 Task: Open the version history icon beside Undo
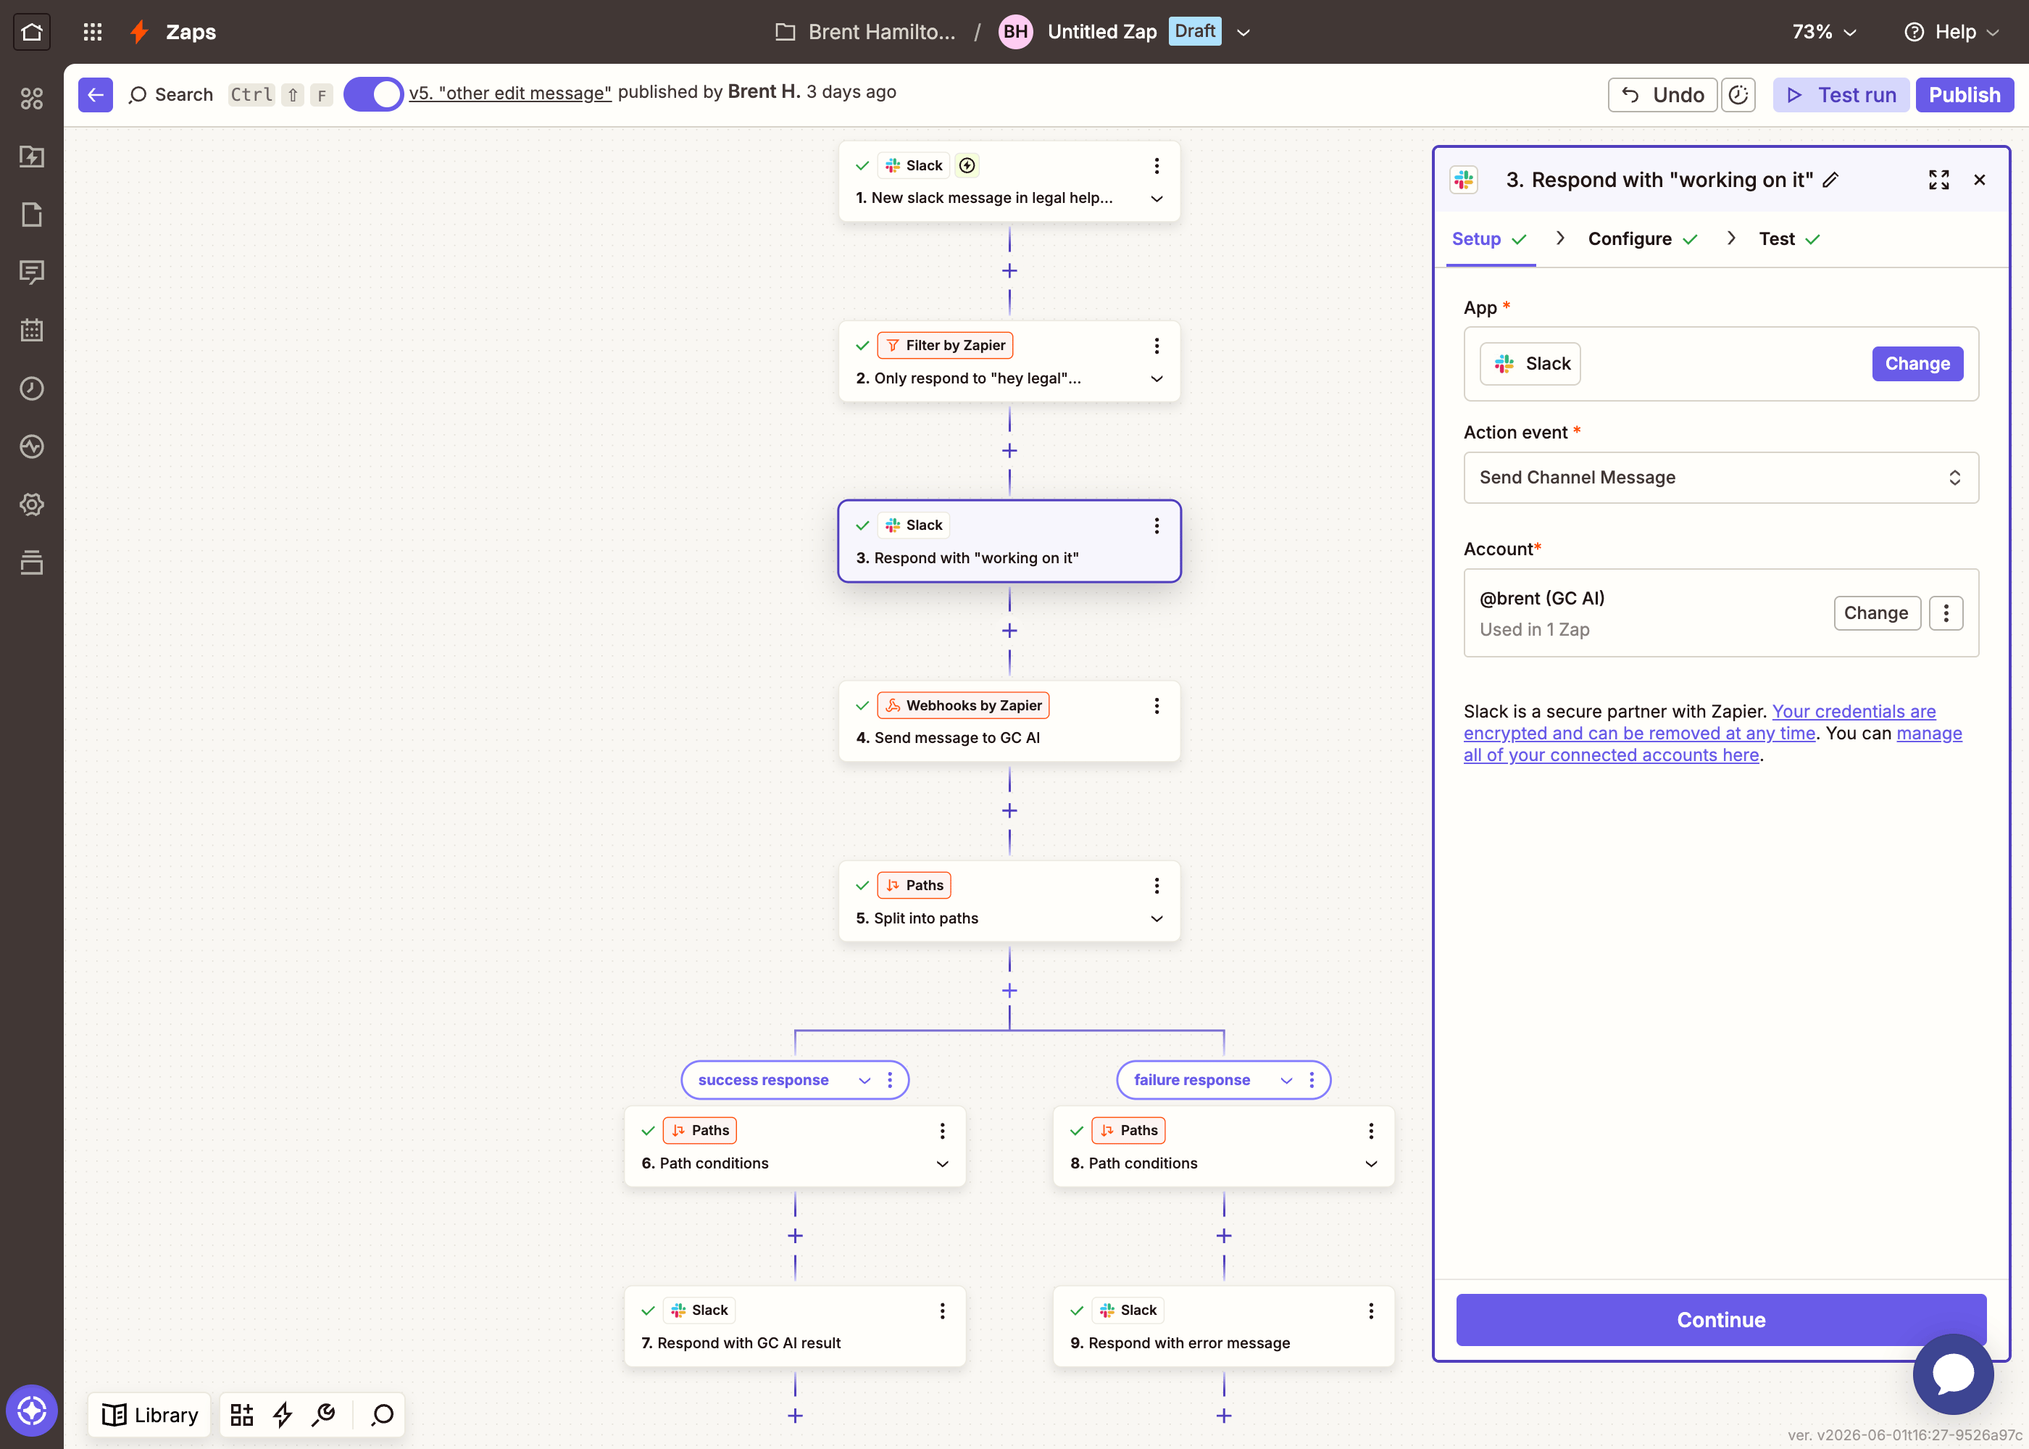coord(1738,94)
